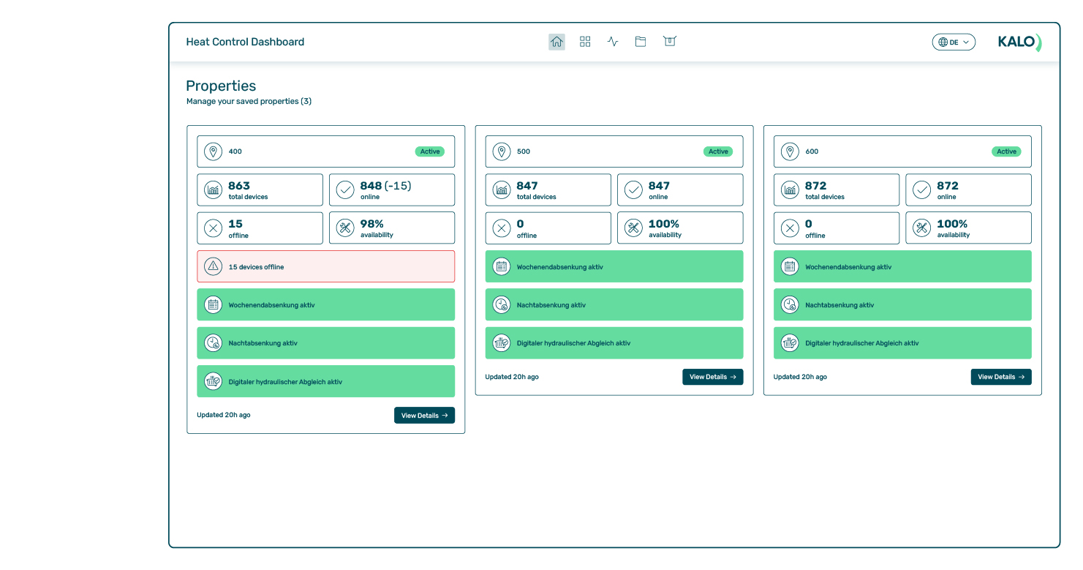Click the '15 devices offline' alert banner

pos(325,266)
